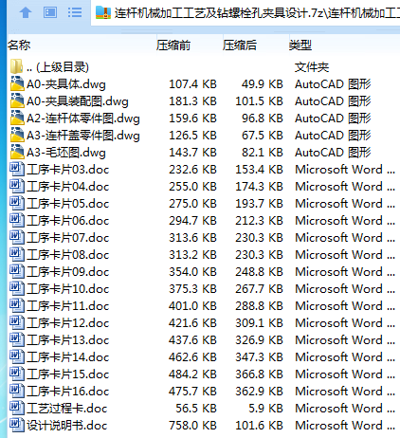Sort files by 压缩前 column
The width and height of the screenshot is (400, 438).
click(173, 46)
